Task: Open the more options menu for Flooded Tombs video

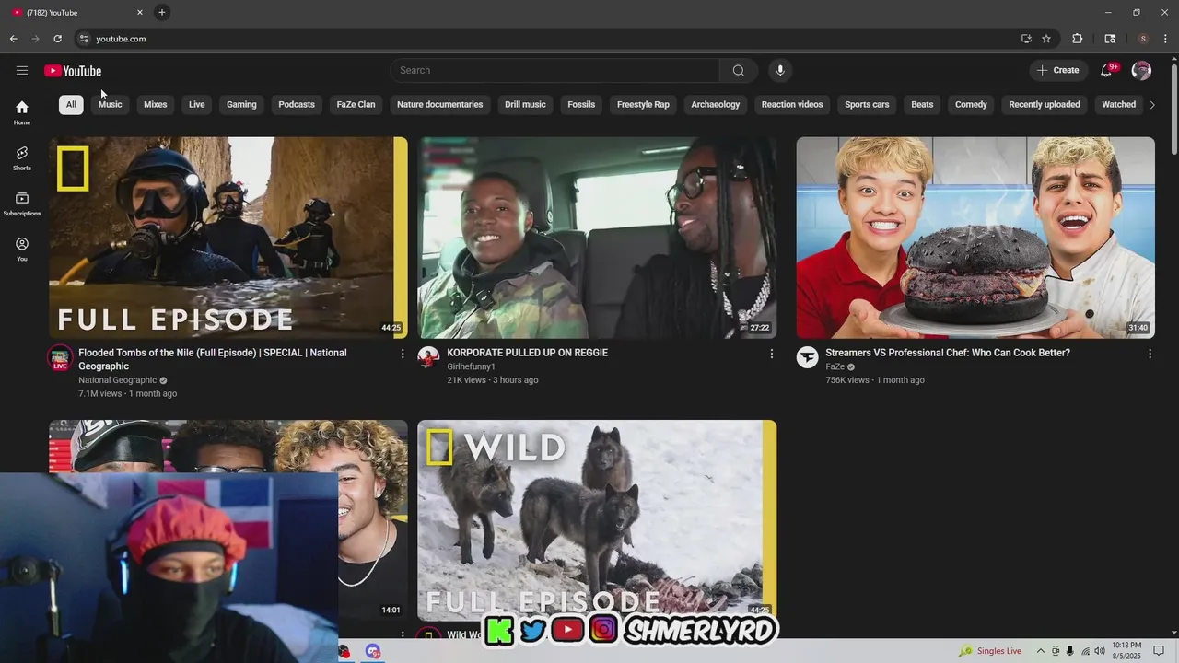Action: (x=402, y=354)
